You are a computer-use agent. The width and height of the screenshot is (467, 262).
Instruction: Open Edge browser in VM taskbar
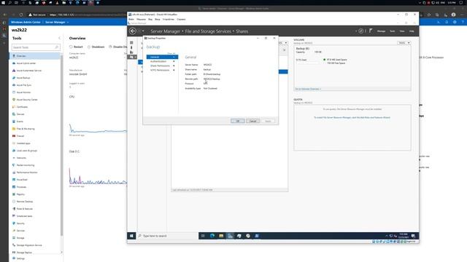[x=212, y=236]
